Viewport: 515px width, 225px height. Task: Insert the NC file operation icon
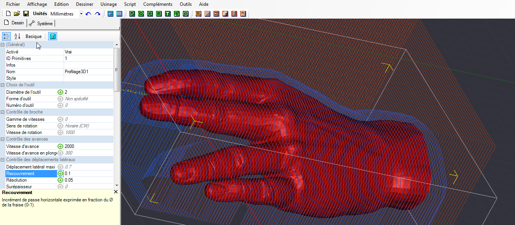click(x=243, y=14)
